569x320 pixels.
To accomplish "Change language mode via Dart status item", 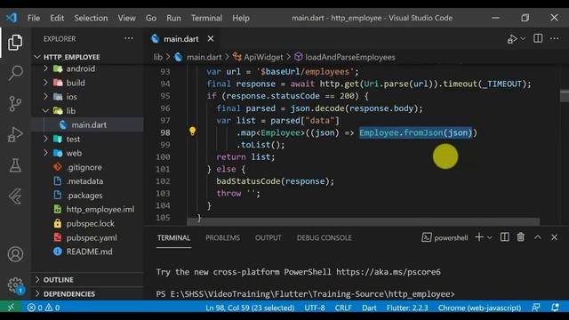I will 369,308.
